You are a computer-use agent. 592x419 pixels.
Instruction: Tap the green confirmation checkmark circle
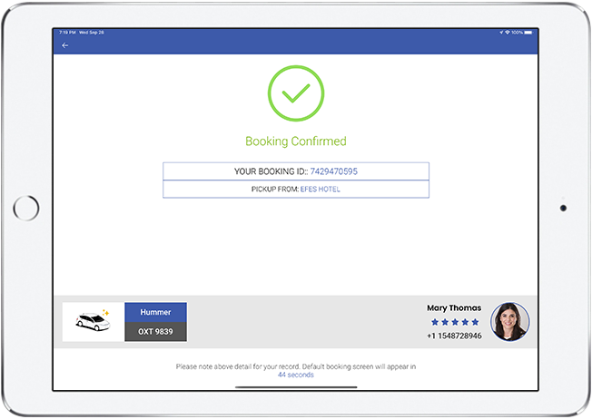[296, 93]
